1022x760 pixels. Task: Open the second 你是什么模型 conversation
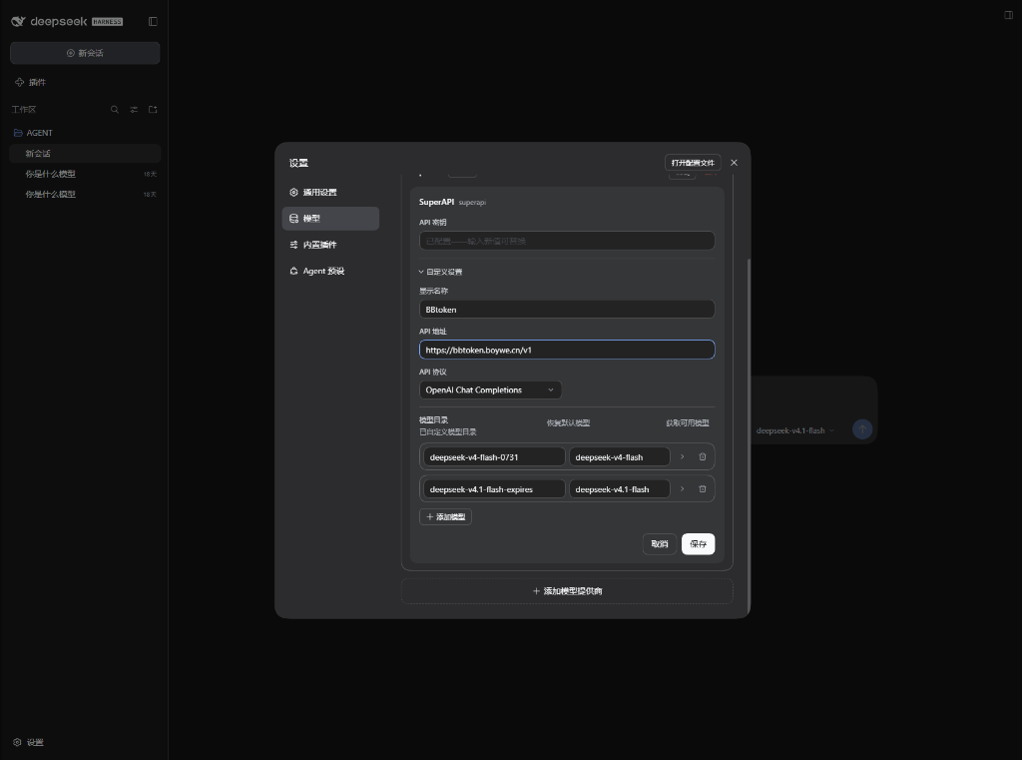pos(85,194)
